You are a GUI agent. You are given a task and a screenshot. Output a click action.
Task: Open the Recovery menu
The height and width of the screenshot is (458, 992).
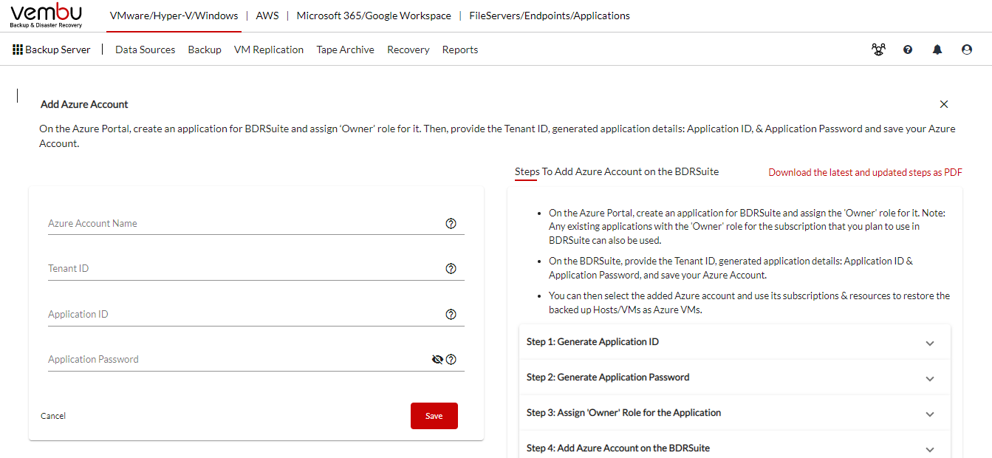[x=408, y=49]
